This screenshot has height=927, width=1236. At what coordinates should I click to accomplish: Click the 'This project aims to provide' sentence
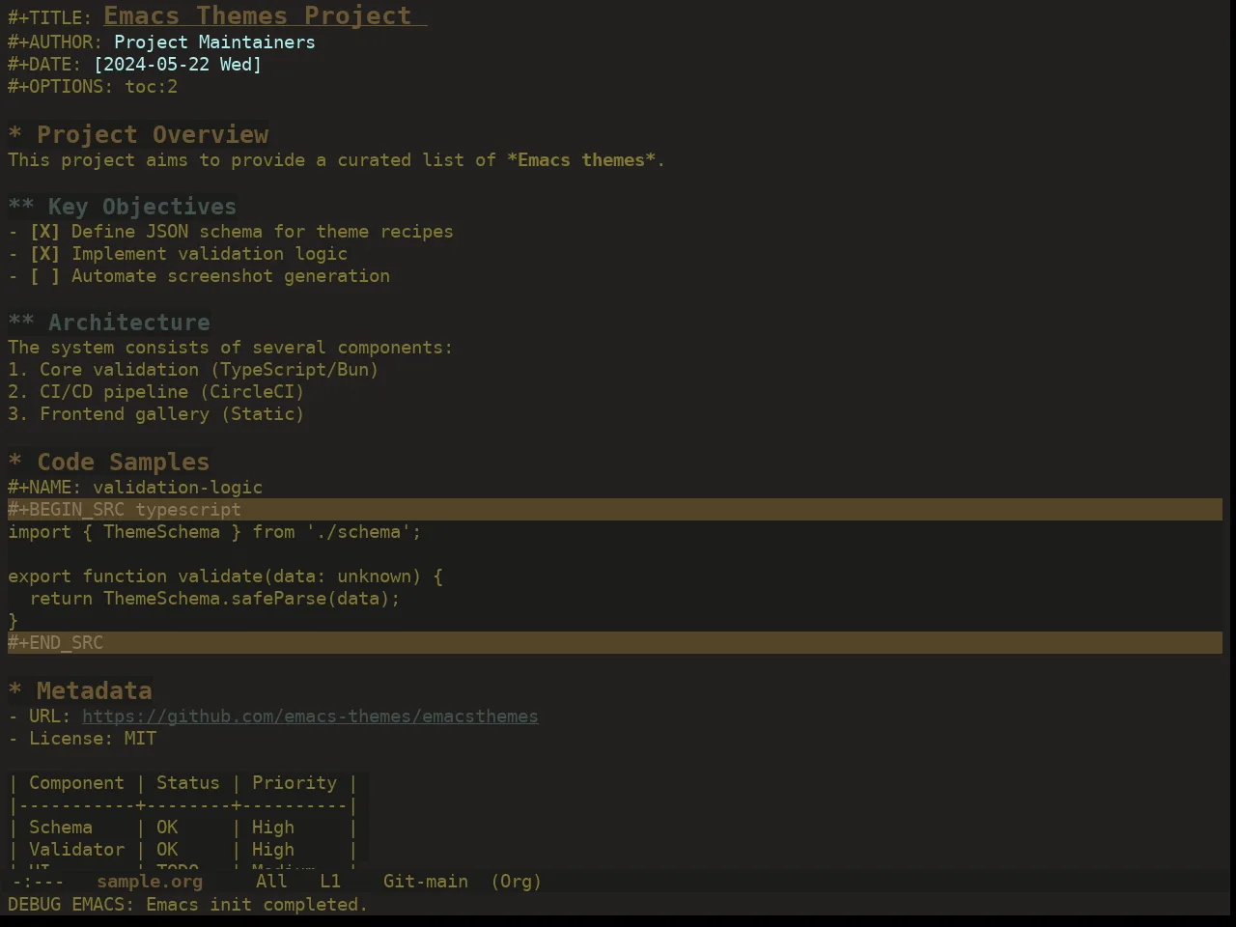pos(336,160)
